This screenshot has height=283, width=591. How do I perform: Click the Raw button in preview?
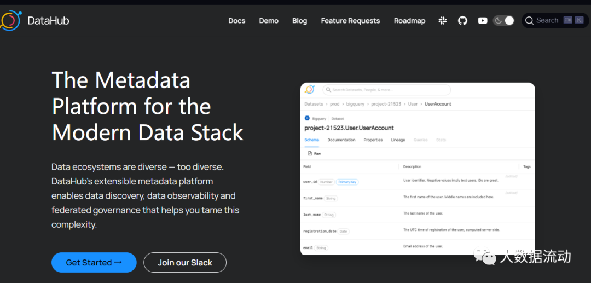pyautogui.click(x=314, y=153)
